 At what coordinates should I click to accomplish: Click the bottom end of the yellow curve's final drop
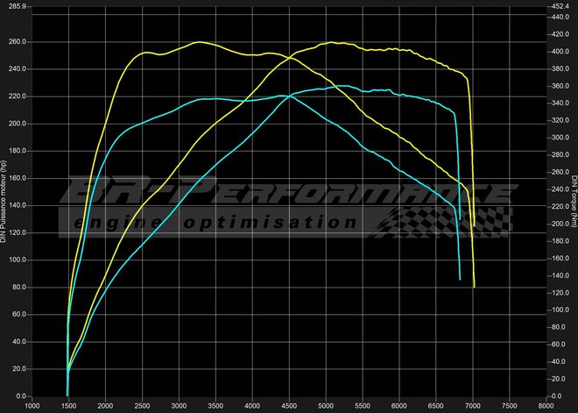click(474, 286)
